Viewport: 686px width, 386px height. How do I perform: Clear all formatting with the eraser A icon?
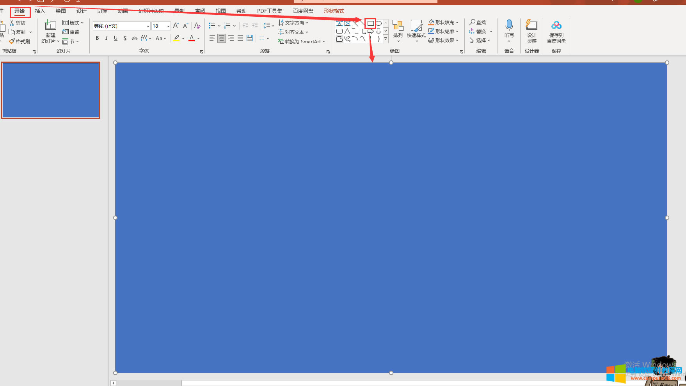click(x=197, y=26)
